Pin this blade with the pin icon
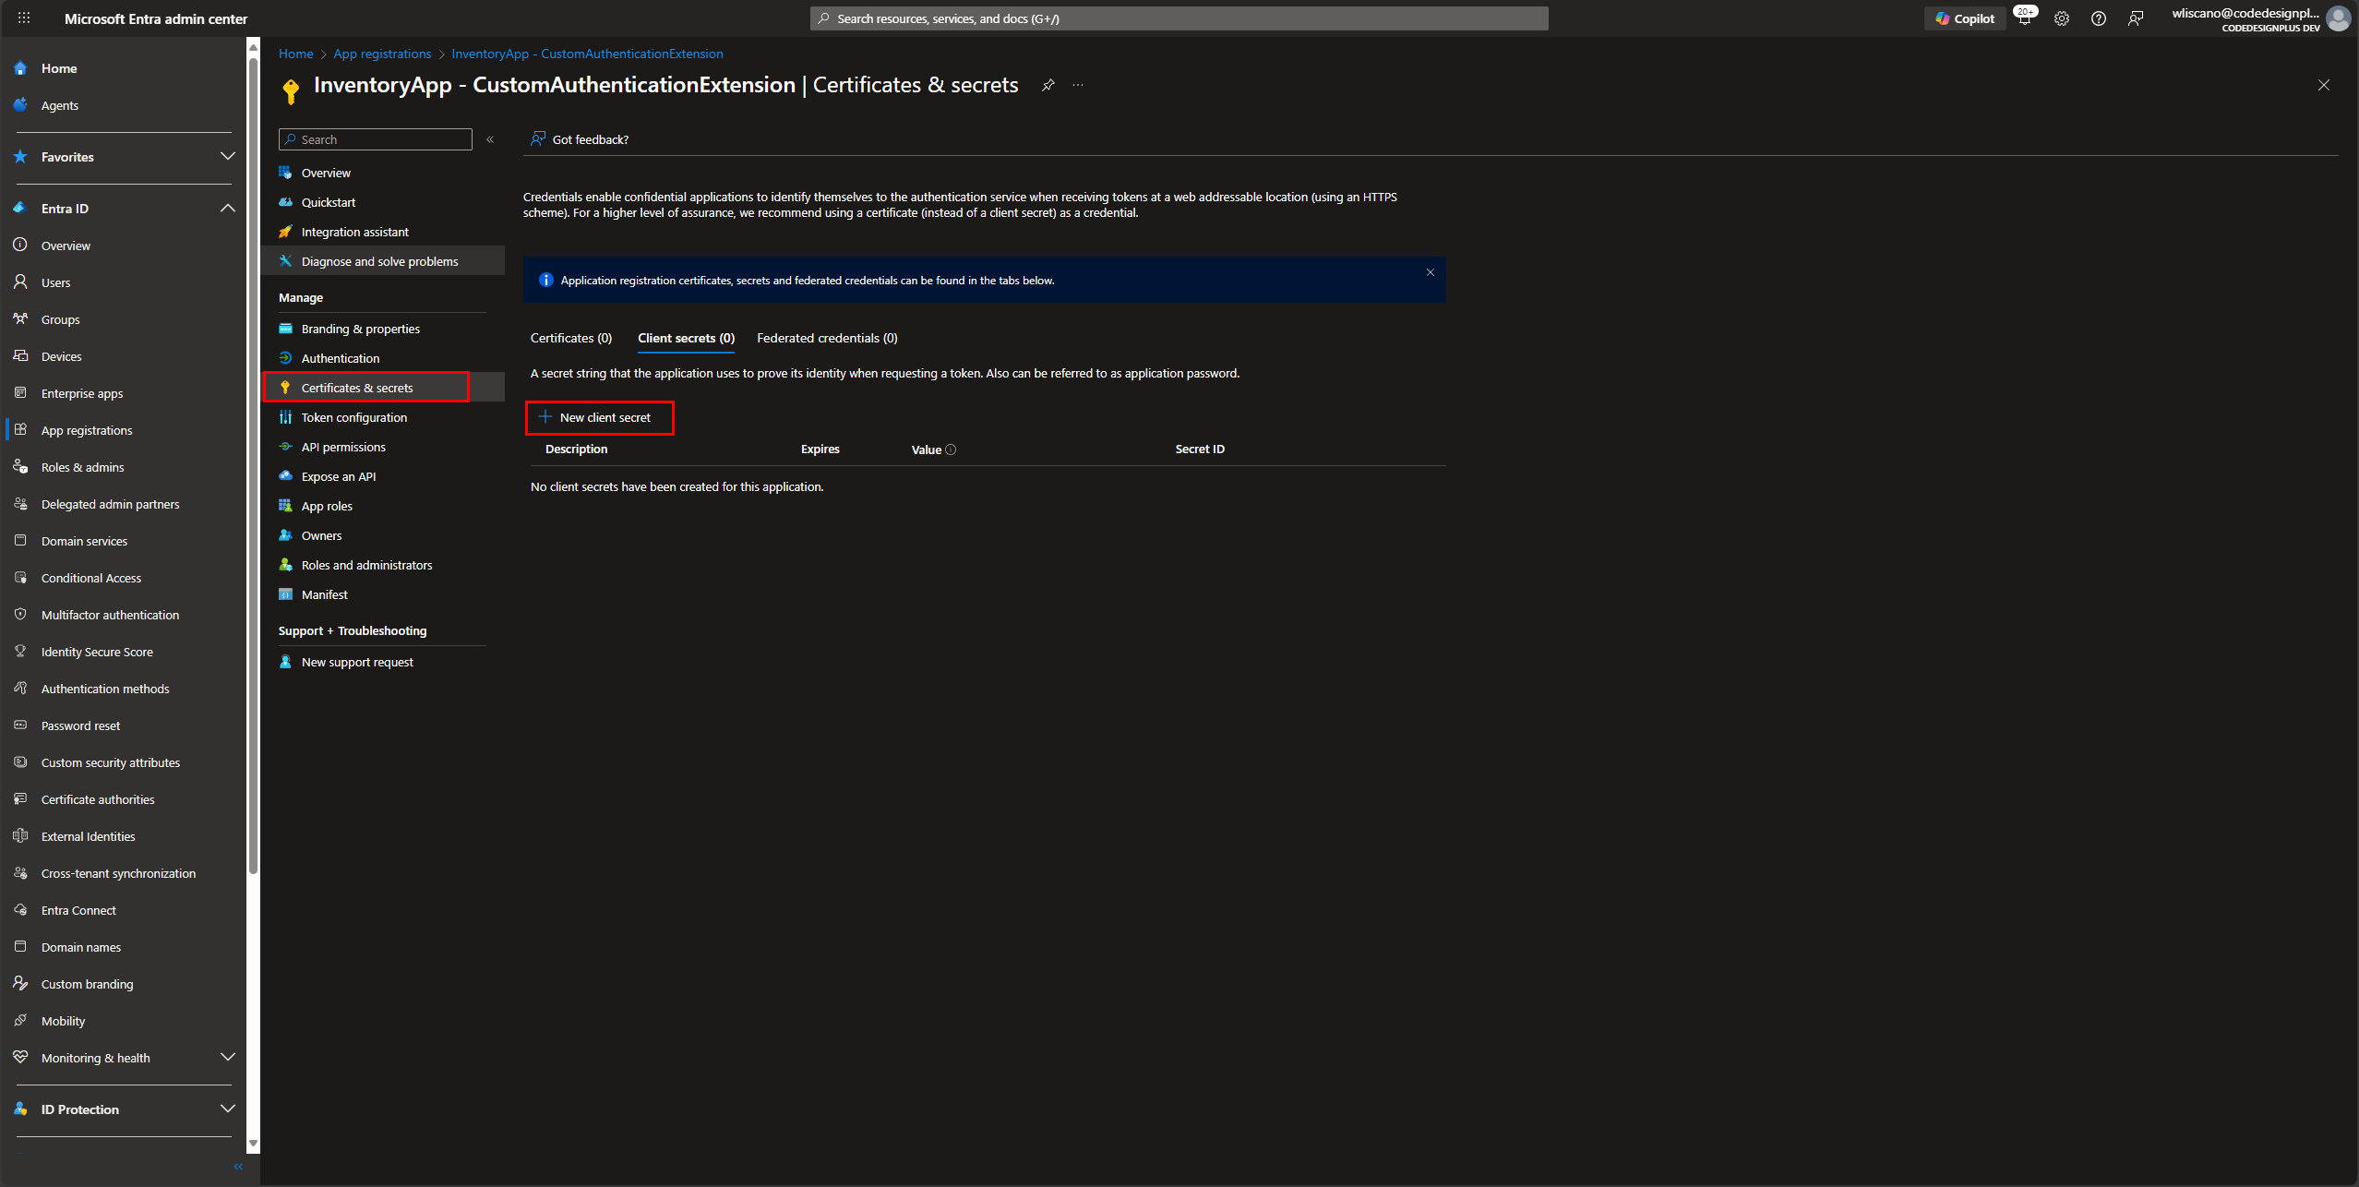Screen dimensions: 2359x1187 (x=1048, y=85)
